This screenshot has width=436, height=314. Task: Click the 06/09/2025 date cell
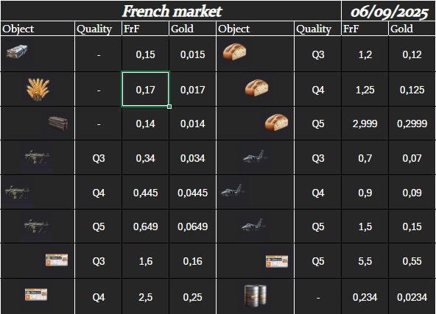[389, 11]
